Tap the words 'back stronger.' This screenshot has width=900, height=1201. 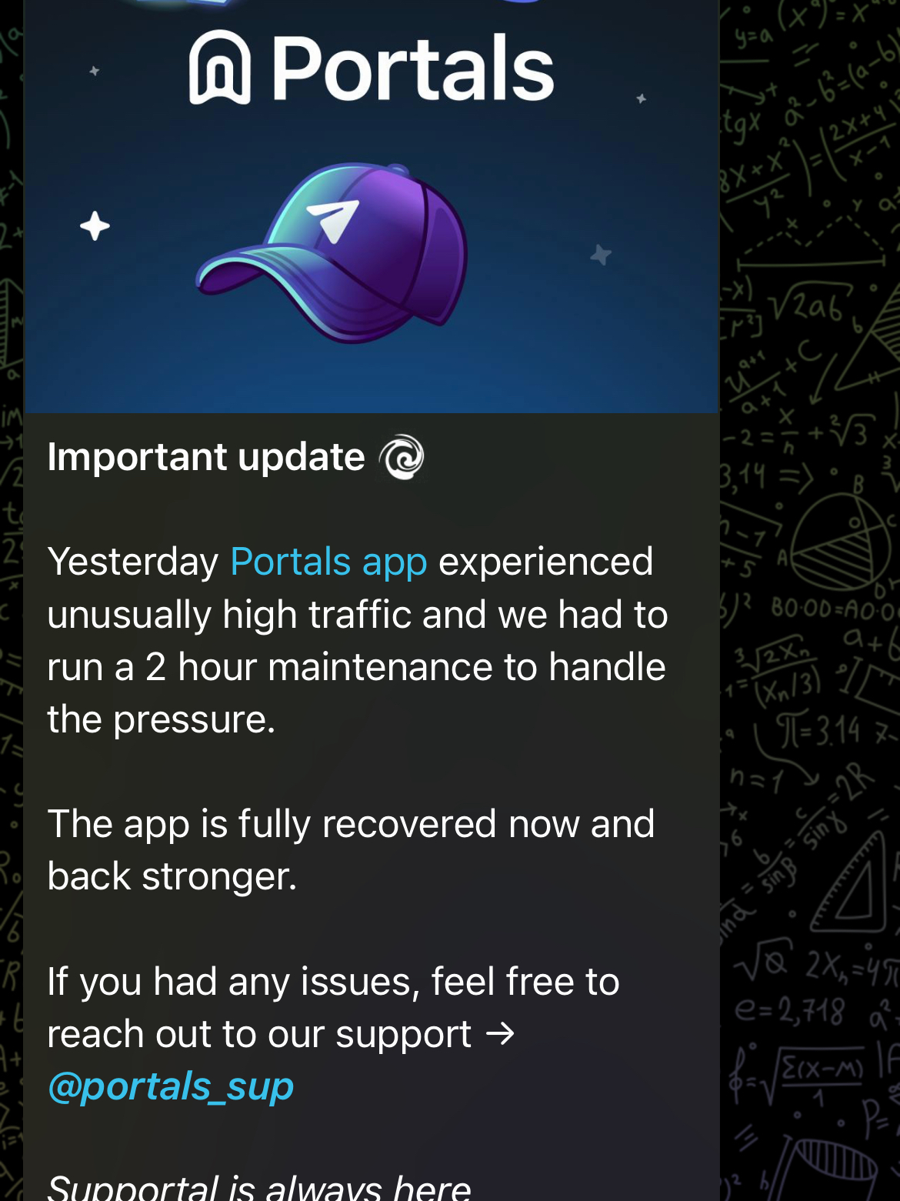click(172, 876)
